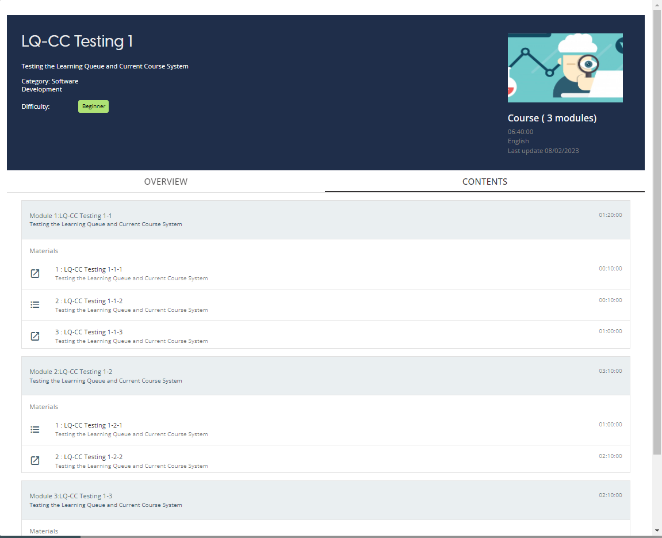Screen dimensions: 662x538
Task: Open material 3 : LQ-CC Testing 1-1-3
Action: [x=89, y=332]
